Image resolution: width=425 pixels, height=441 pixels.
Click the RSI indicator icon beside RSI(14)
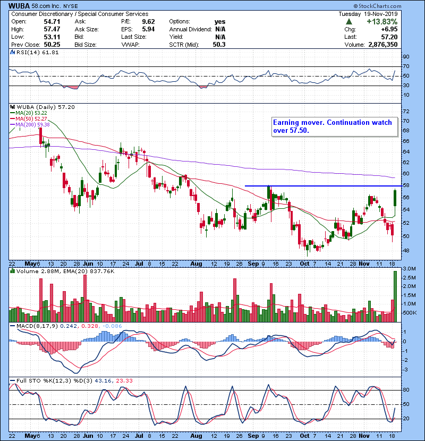12,52
